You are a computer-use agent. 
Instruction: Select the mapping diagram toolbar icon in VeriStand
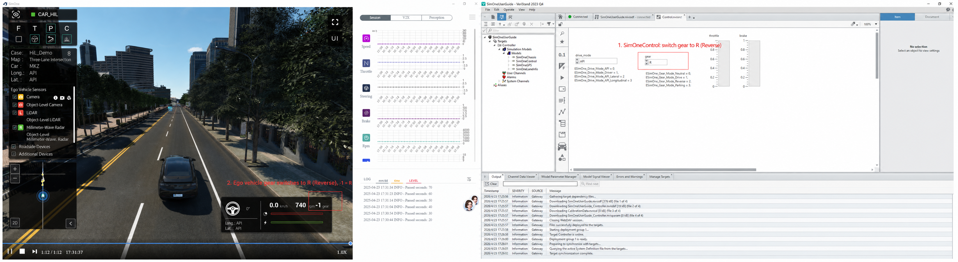(502, 17)
